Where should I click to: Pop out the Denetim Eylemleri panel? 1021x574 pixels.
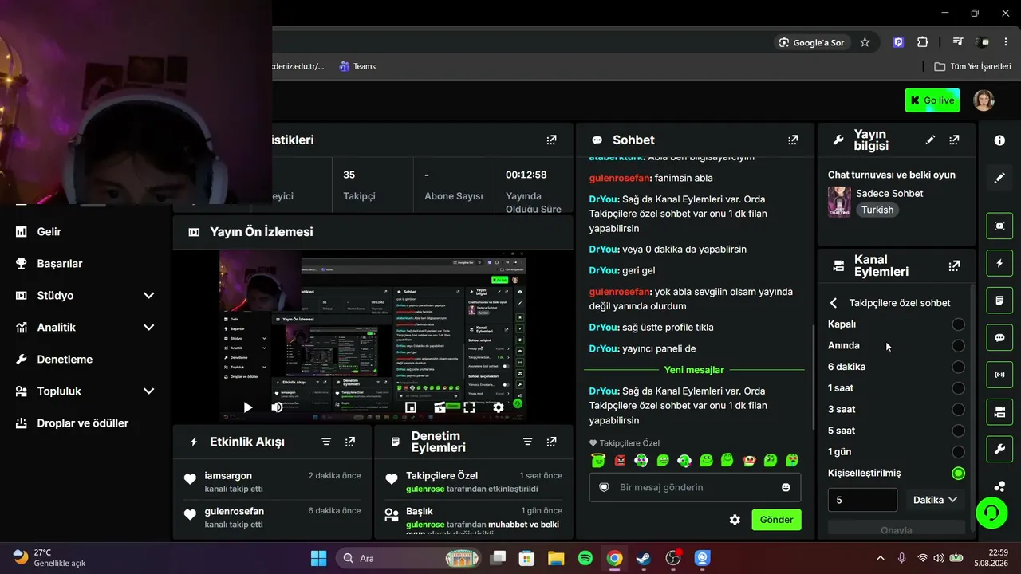click(x=551, y=442)
